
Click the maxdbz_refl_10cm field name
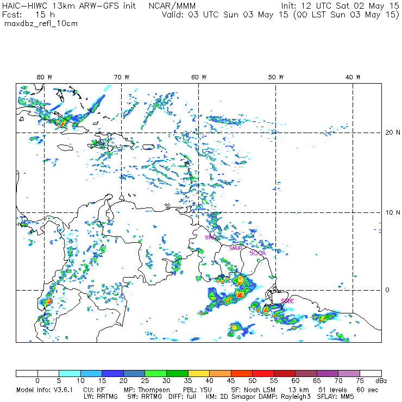pyautogui.click(x=41, y=24)
